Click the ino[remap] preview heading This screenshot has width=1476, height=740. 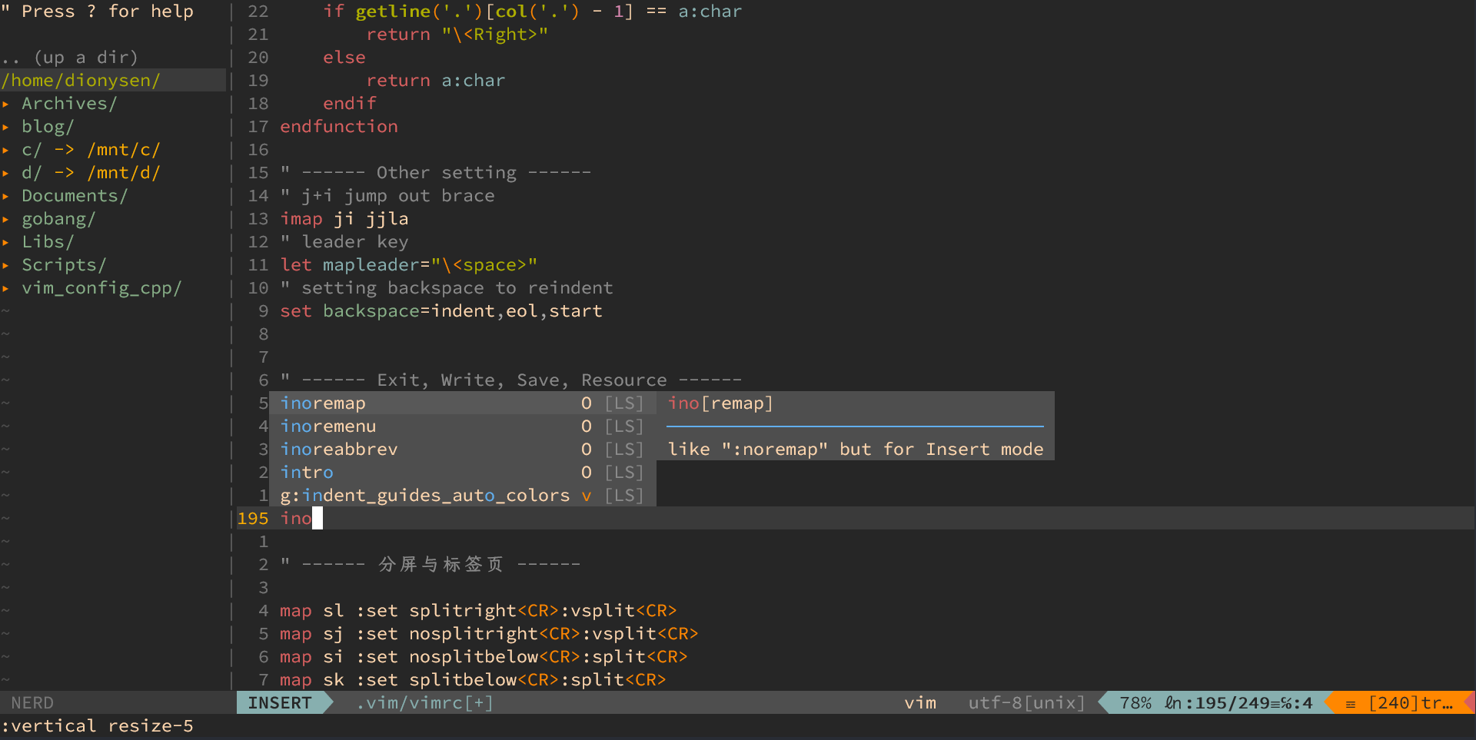coord(720,403)
